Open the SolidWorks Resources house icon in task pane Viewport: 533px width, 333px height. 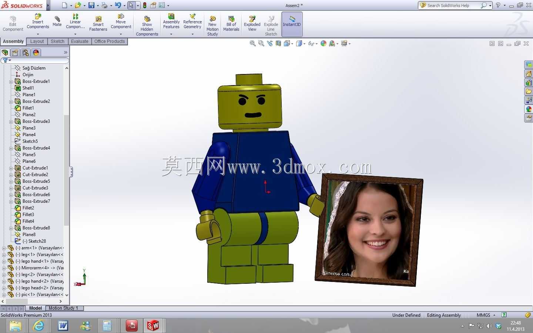[x=529, y=74]
